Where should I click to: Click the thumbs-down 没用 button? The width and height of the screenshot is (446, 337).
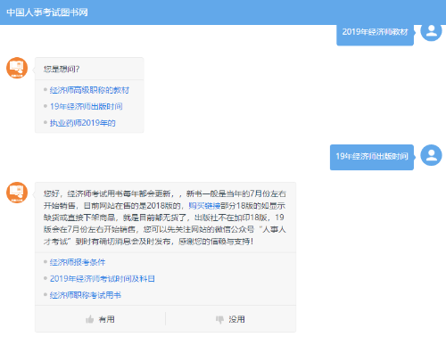click(x=231, y=319)
